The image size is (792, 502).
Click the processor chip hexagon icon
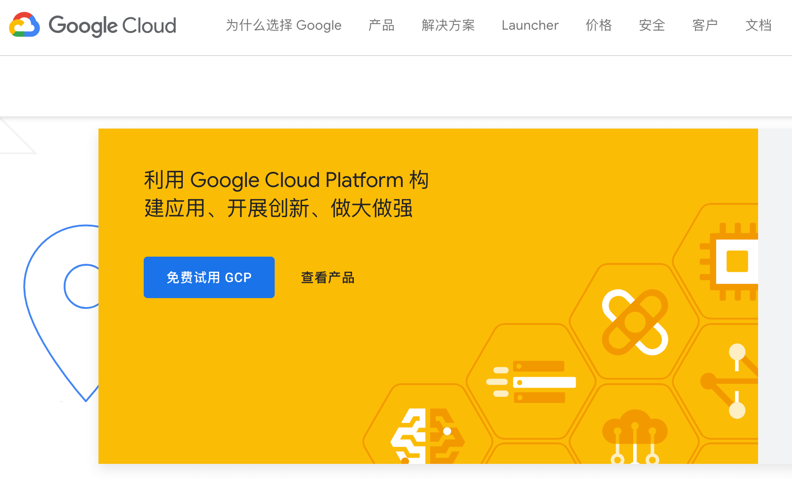pyautogui.click(x=729, y=261)
